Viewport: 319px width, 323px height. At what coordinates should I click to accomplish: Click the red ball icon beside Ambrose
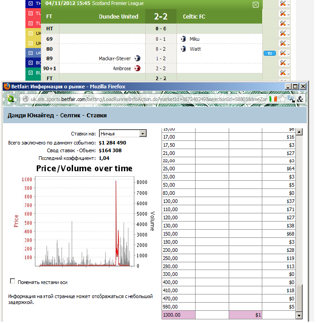click(x=137, y=68)
